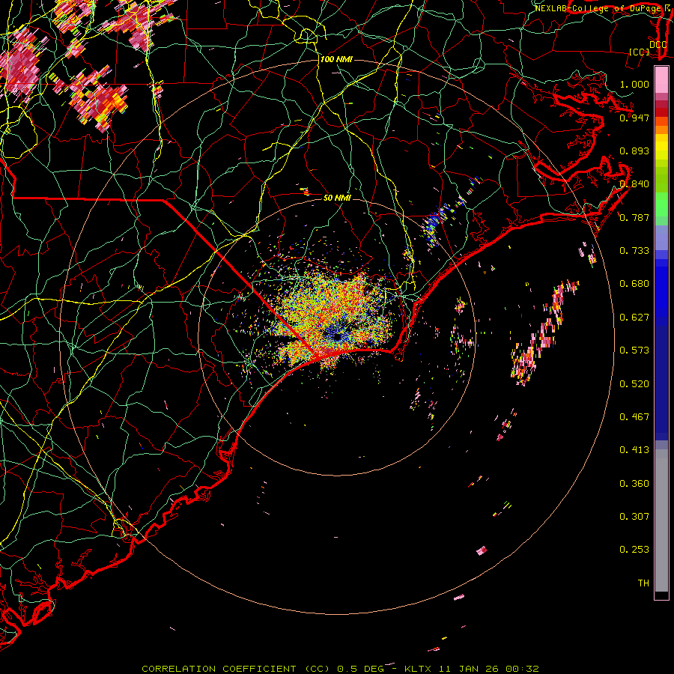Click the 0.680 legend value
Viewport: 674px width, 674px height.
coord(634,284)
